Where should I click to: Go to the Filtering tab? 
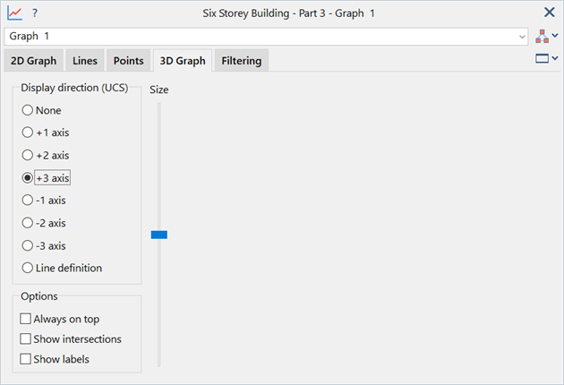click(242, 61)
